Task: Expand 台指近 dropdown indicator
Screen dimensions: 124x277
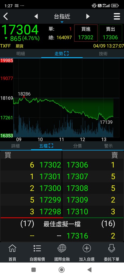Action: [x=62, y=22]
